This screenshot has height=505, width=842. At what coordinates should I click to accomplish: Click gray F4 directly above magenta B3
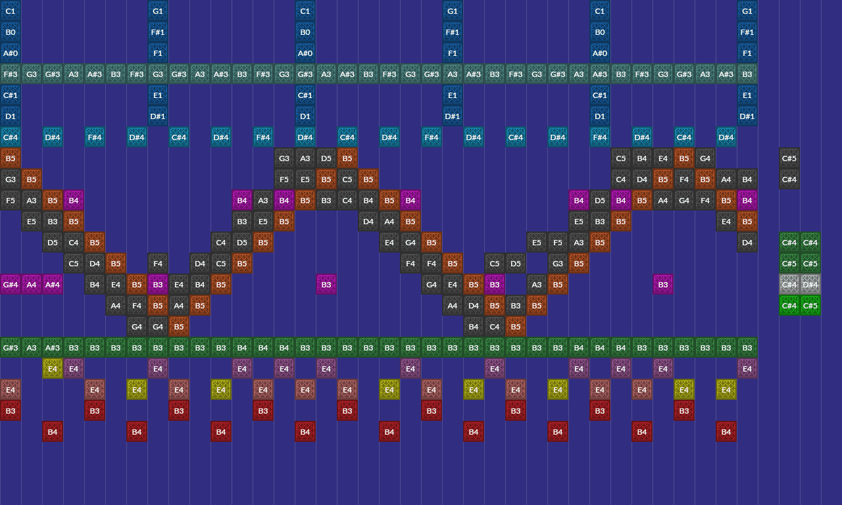[x=158, y=264]
